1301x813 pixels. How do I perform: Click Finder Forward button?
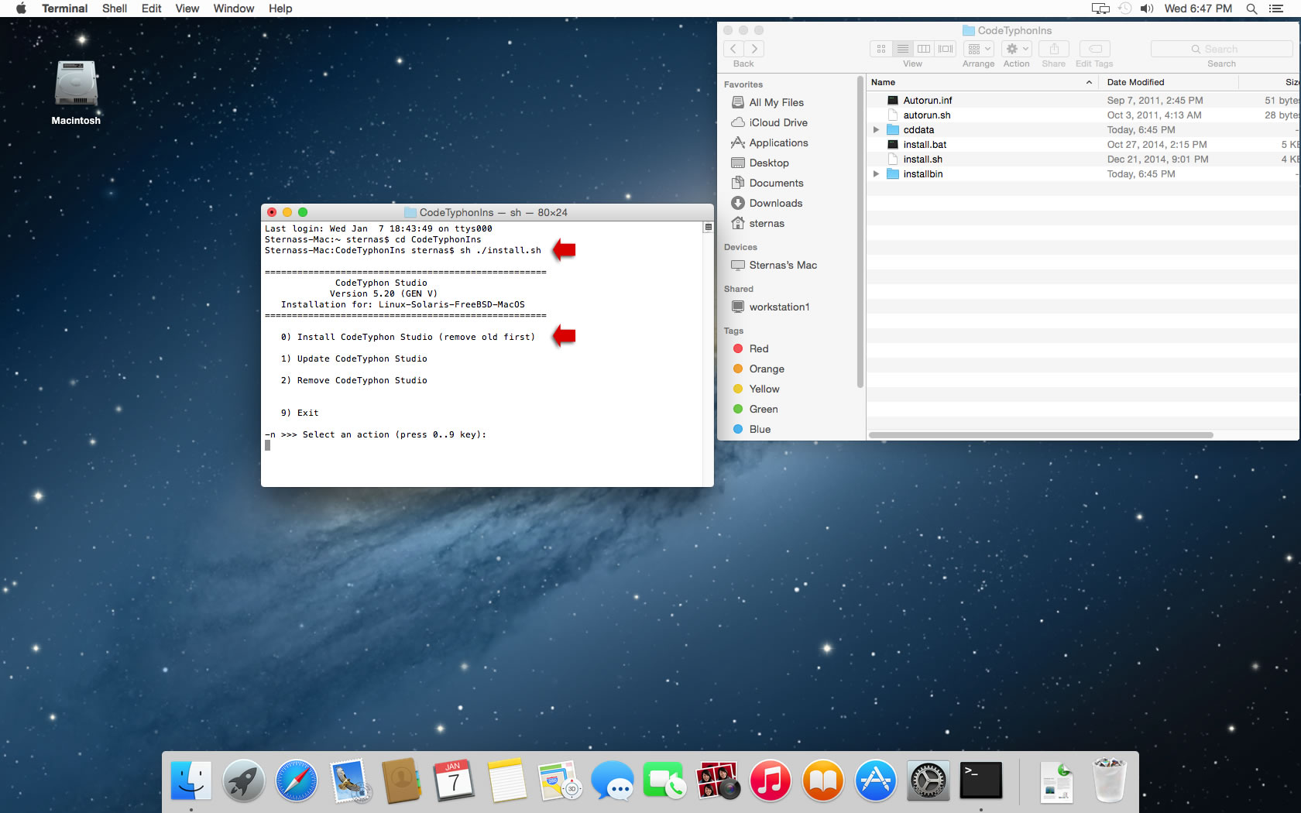pos(754,49)
